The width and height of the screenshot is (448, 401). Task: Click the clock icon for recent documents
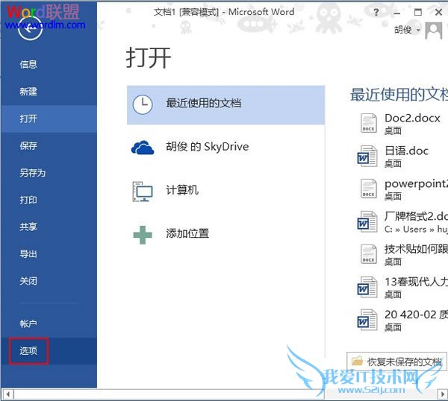pos(143,104)
